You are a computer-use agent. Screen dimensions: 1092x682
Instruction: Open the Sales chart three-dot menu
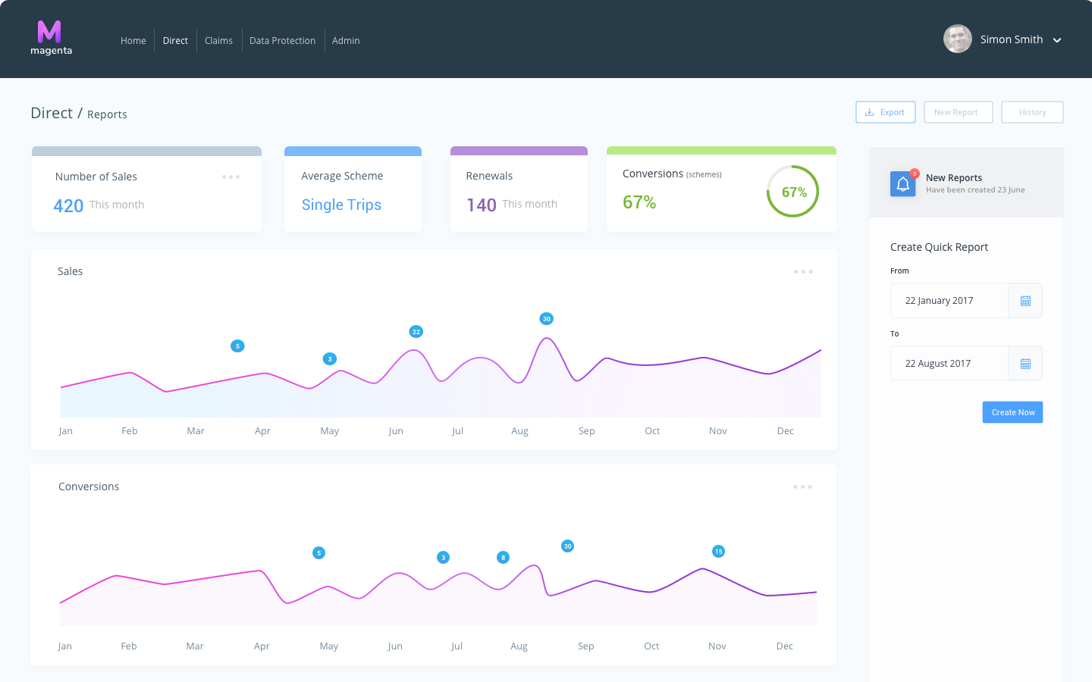[803, 271]
